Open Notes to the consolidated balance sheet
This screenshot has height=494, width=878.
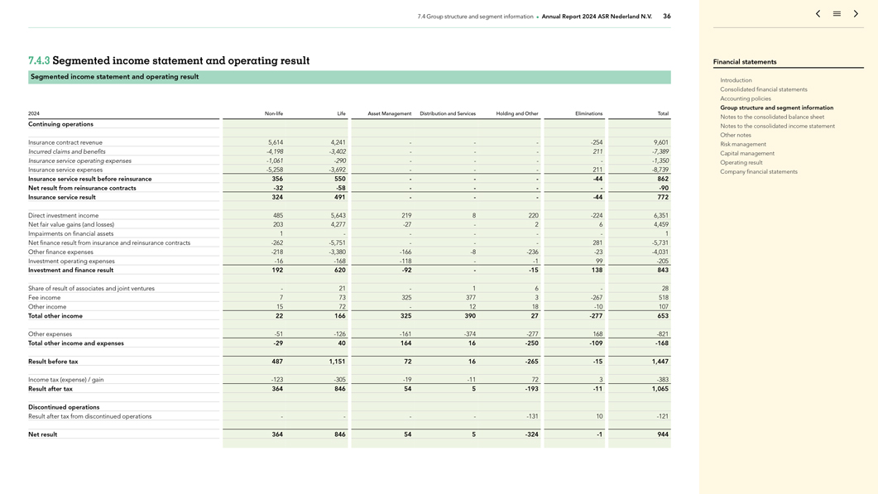point(772,117)
